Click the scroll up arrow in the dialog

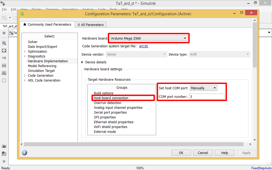click(x=255, y=20)
